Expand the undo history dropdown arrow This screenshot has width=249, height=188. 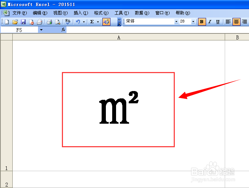click(84, 22)
